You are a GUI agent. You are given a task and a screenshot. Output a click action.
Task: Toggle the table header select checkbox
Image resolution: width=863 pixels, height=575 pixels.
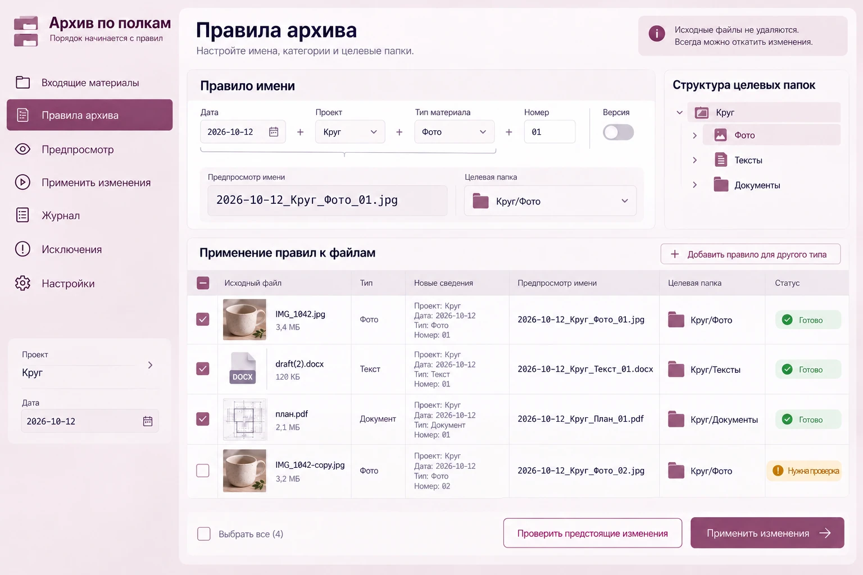coord(203,283)
